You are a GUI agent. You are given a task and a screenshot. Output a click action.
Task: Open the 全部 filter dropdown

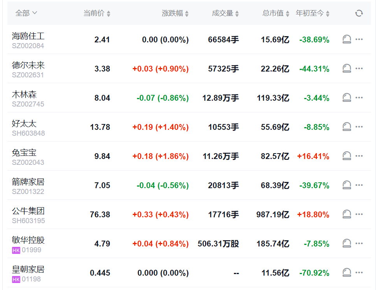pyautogui.click(x=26, y=13)
